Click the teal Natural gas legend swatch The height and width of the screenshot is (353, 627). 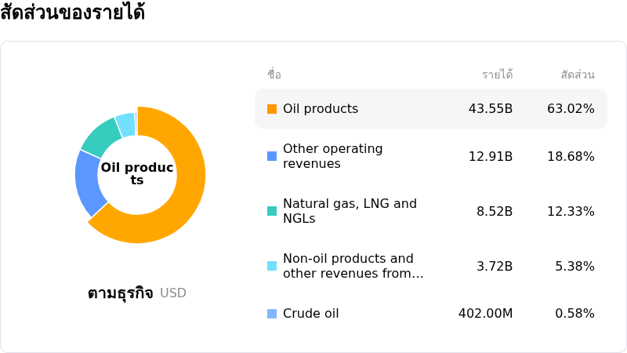click(x=272, y=211)
